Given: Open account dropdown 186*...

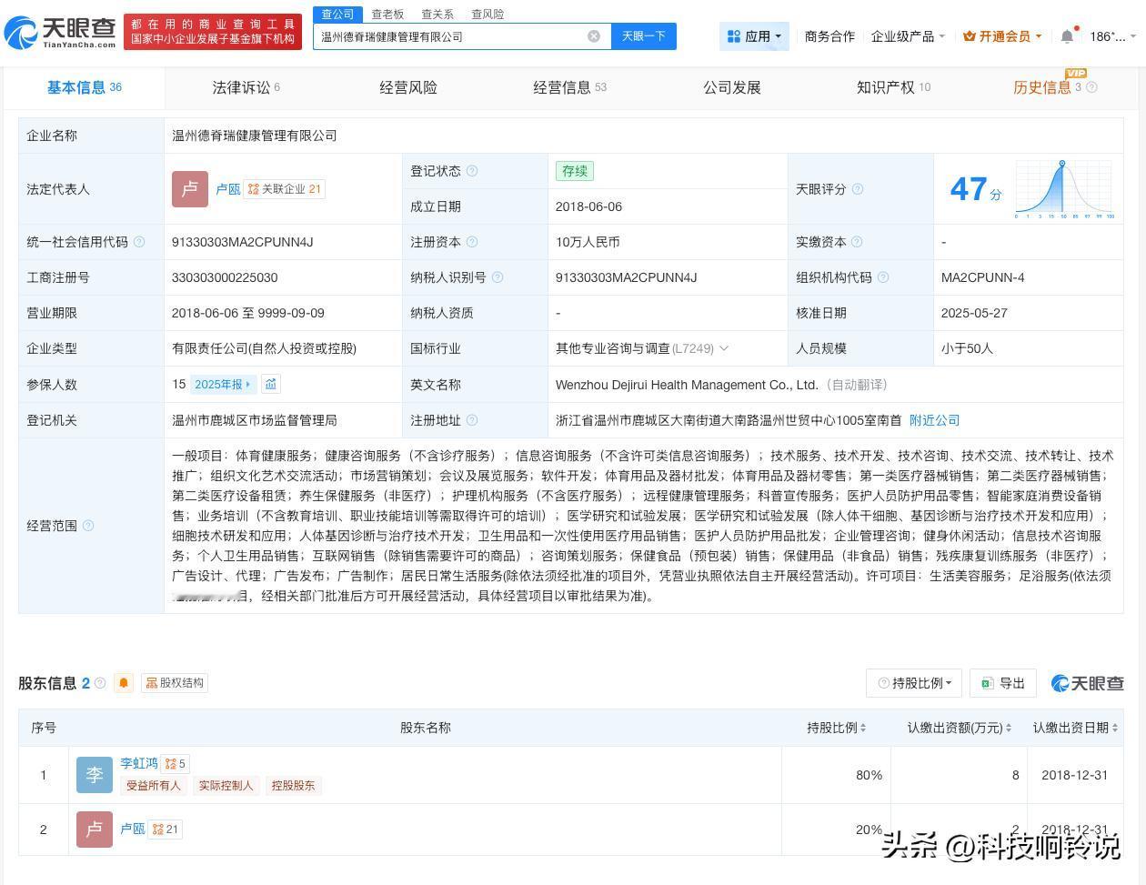Looking at the screenshot, I should click(1113, 36).
